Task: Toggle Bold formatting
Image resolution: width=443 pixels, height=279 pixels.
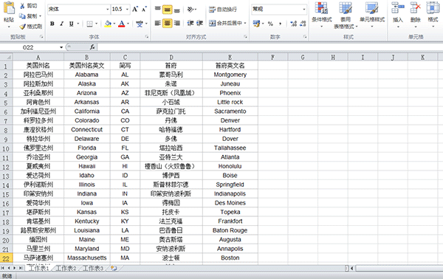Action: tap(52, 24)
